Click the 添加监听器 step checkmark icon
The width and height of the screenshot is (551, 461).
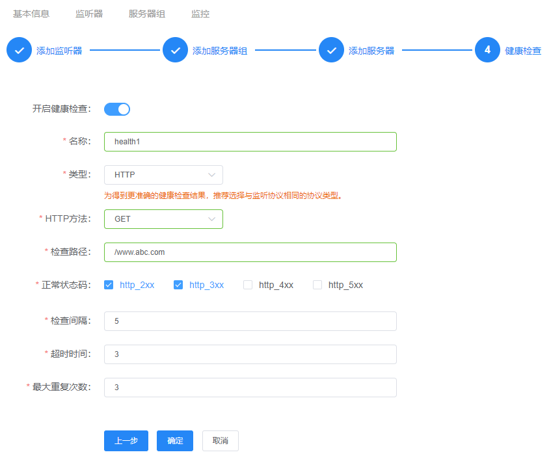coord(20,50)
